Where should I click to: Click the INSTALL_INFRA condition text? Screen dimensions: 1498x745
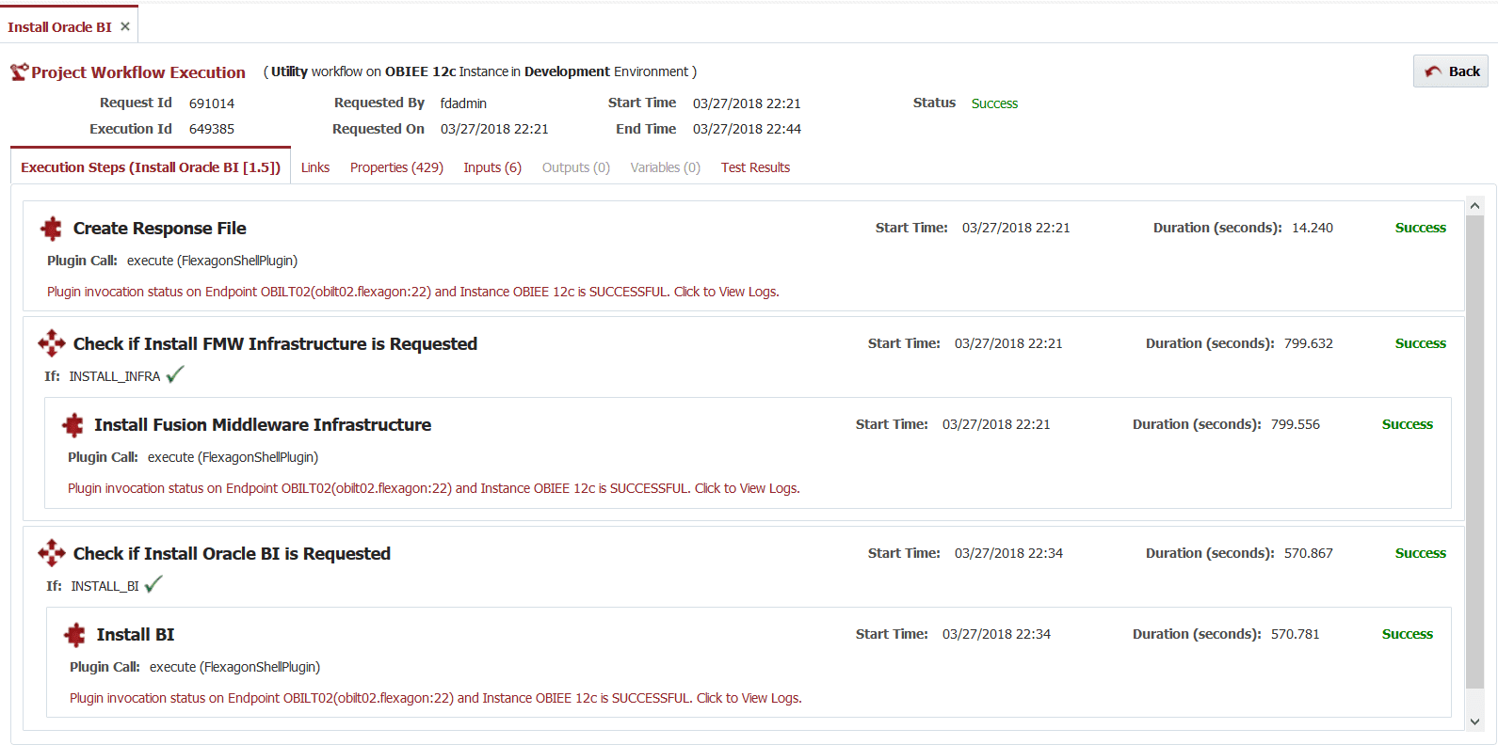(x=115, y=376)
